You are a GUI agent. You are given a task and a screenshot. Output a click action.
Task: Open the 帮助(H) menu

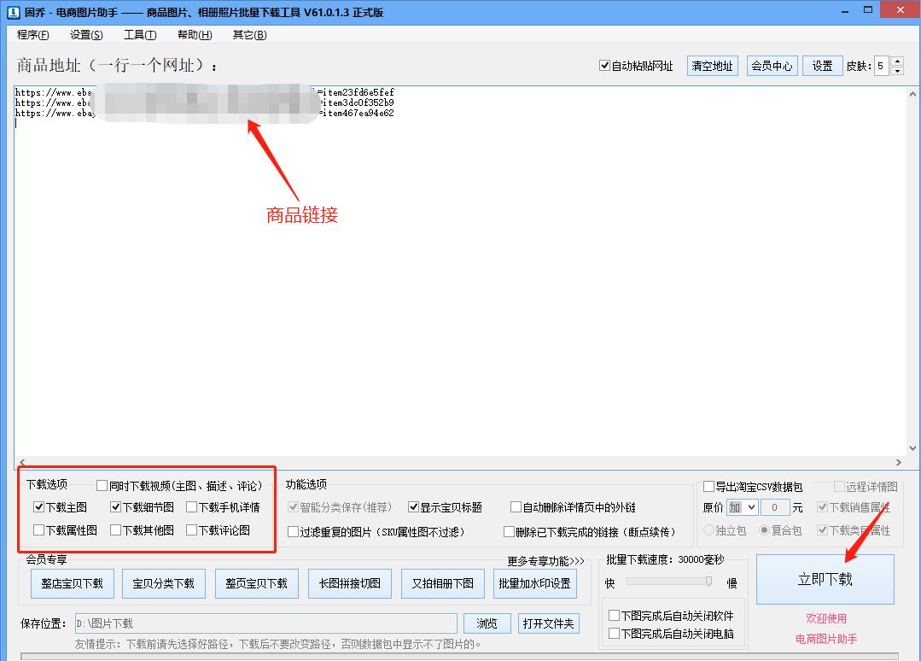click(x=195, y=35)
